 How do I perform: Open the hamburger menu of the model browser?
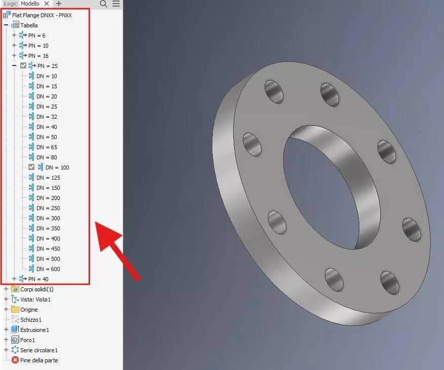116,4
